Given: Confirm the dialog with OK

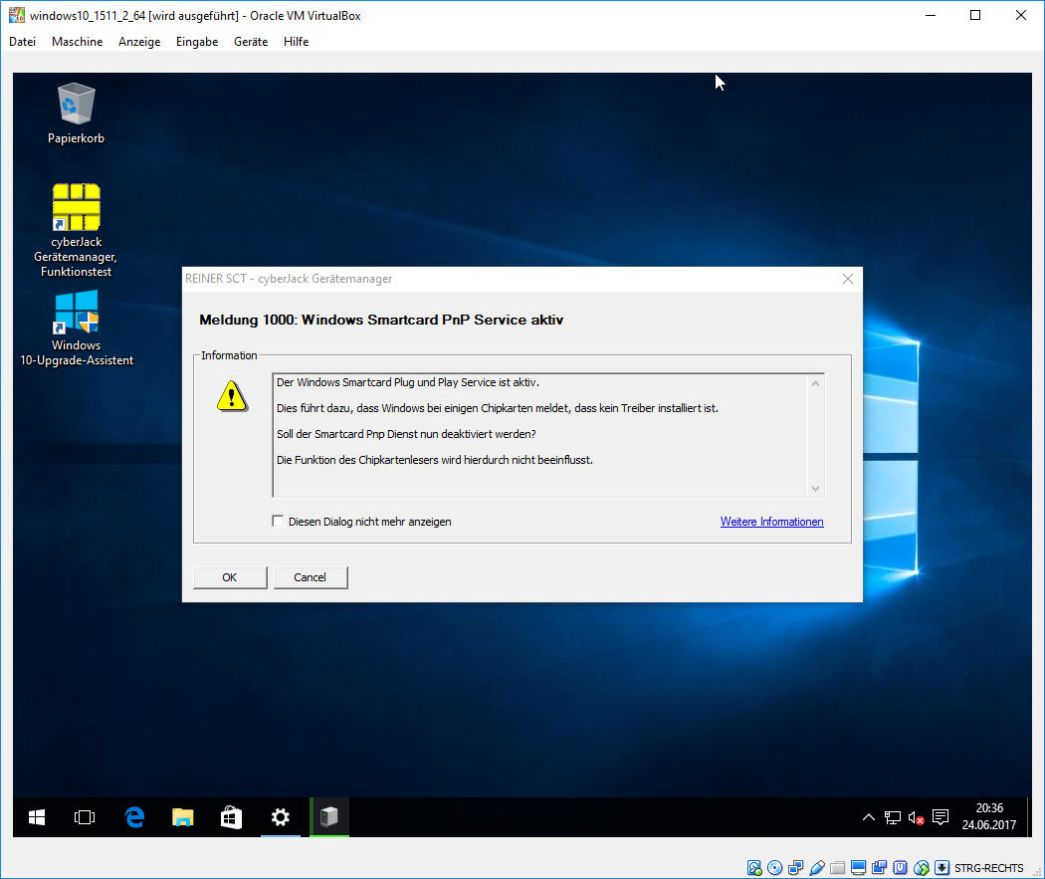Looking at the screenshot, I should pyautogui.click(x=230, y=577).
